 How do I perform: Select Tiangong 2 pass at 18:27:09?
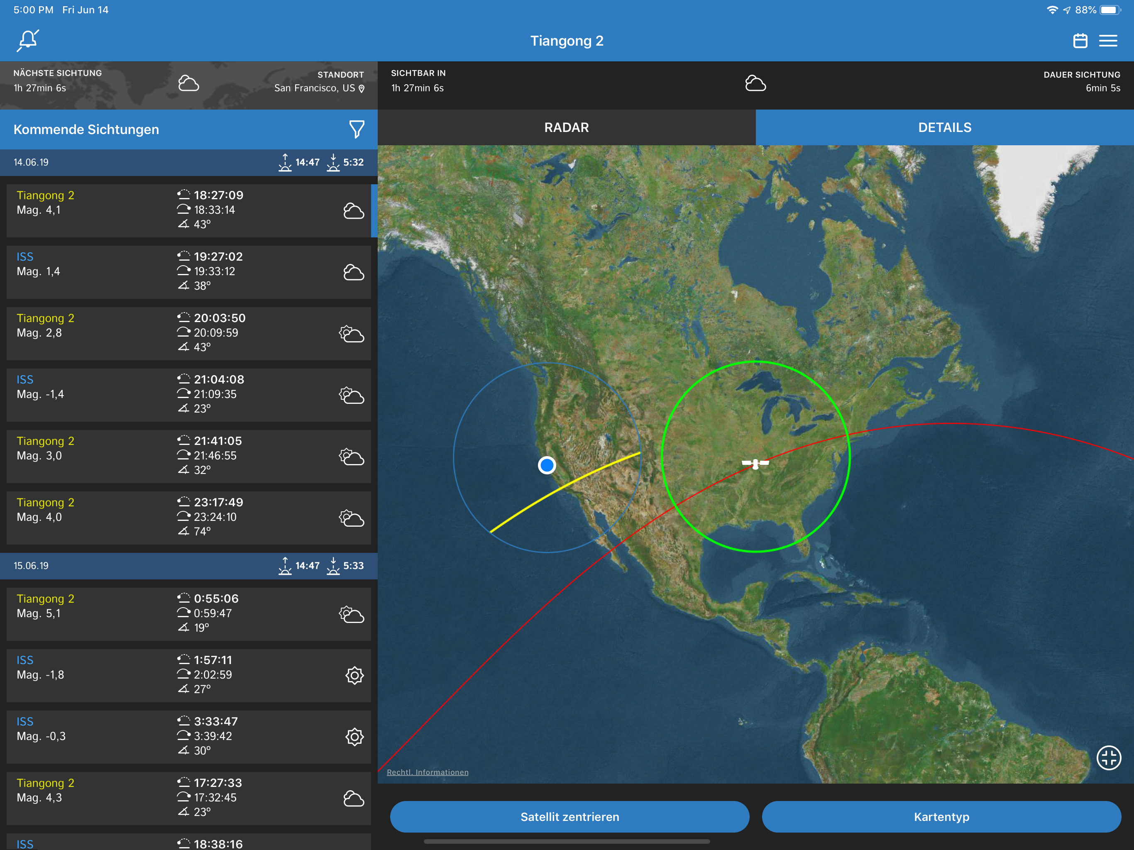pyautogui.click(x=189, y=211)
